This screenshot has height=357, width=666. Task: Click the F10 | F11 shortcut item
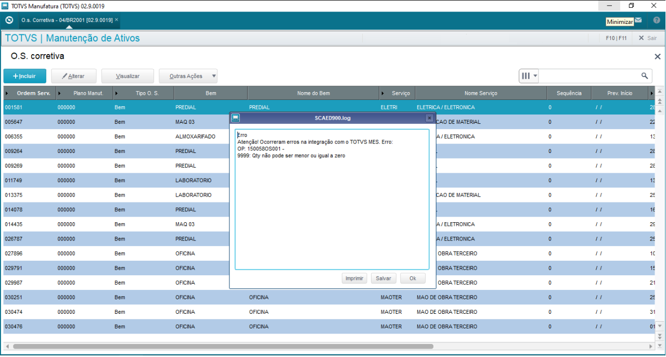click(616, 38)
